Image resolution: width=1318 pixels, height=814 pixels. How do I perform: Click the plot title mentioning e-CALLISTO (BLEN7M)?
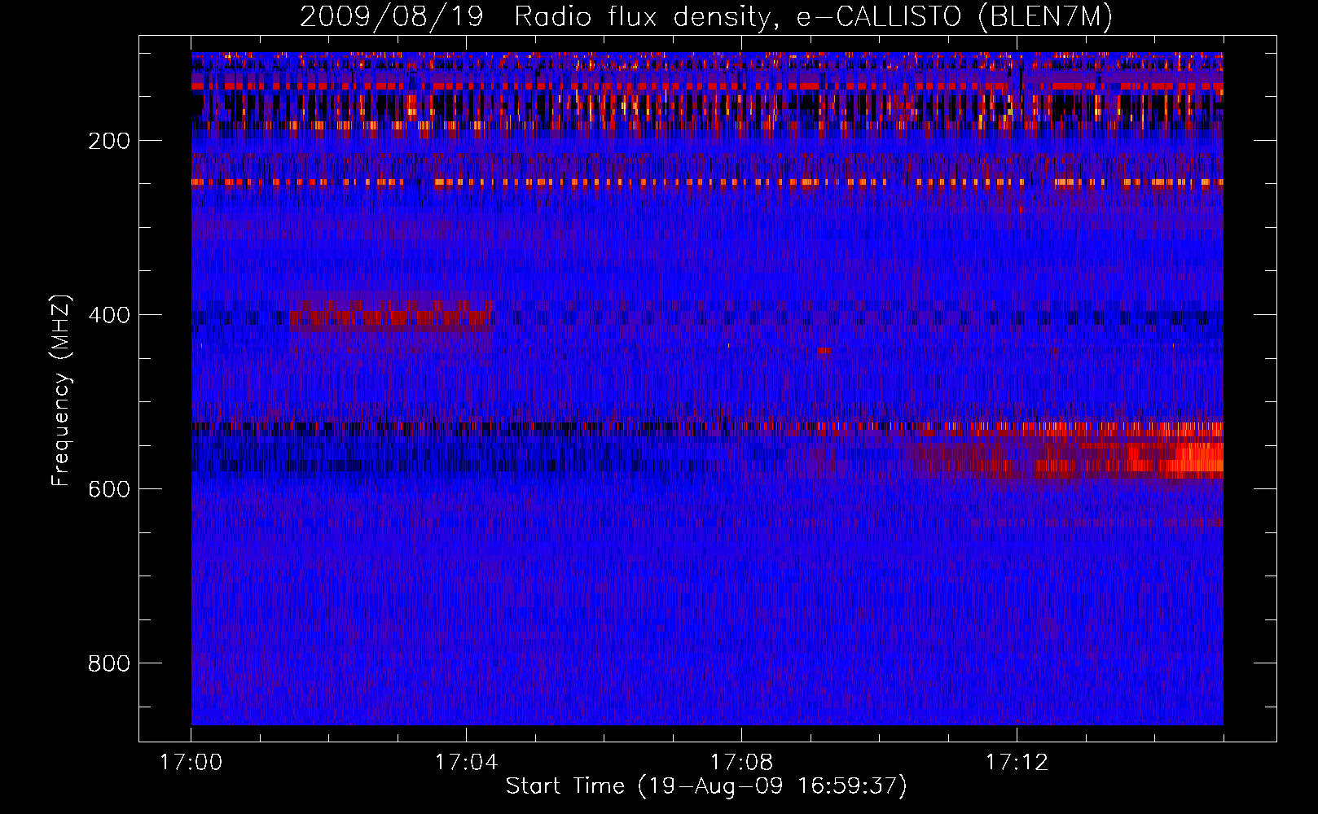tap(705, 17)
